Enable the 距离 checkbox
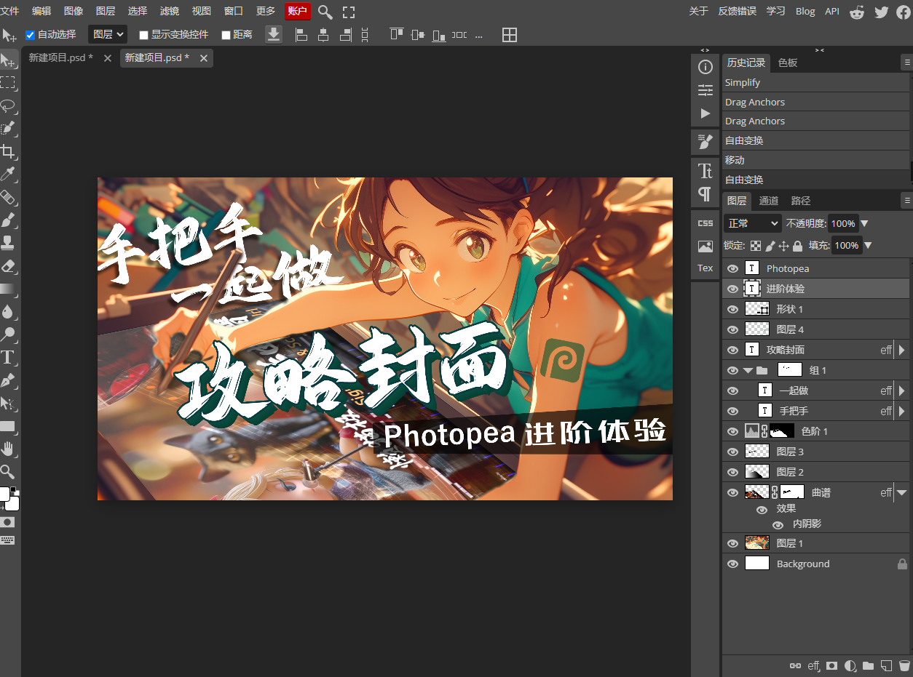The image size is (913, 677). pos(226,35)
